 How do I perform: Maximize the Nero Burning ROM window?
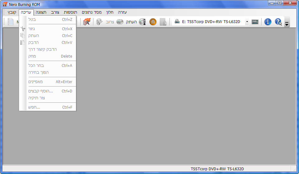280,3
